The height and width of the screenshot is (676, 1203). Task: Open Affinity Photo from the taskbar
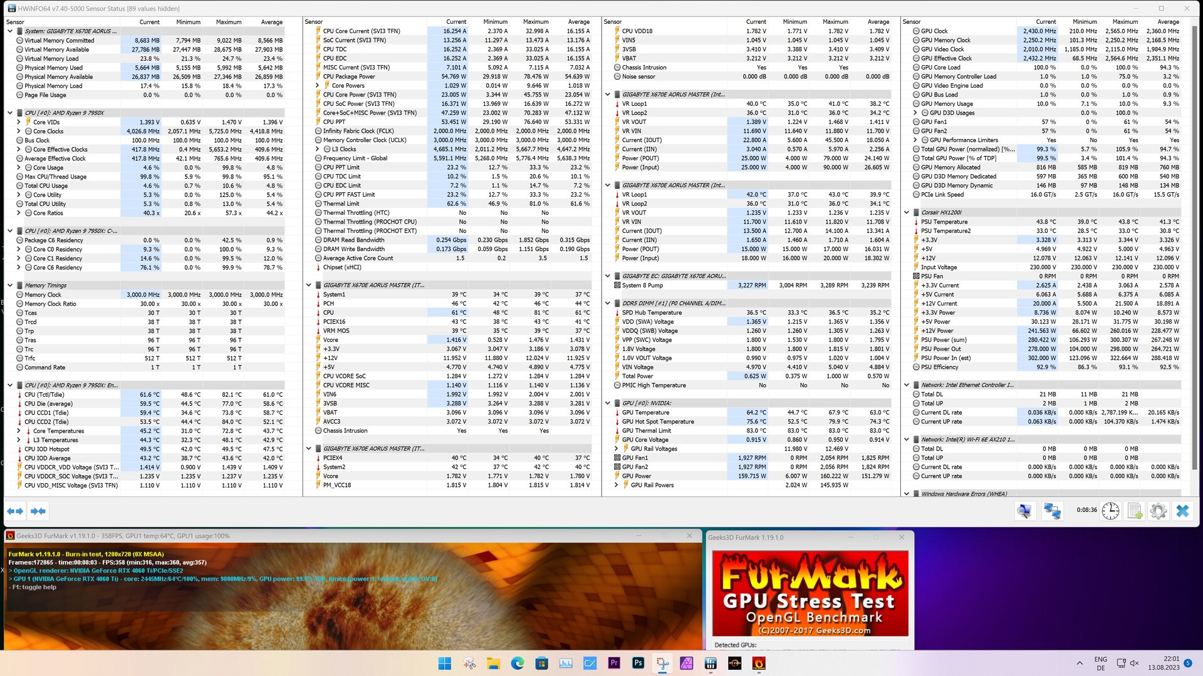click(686, 663)
